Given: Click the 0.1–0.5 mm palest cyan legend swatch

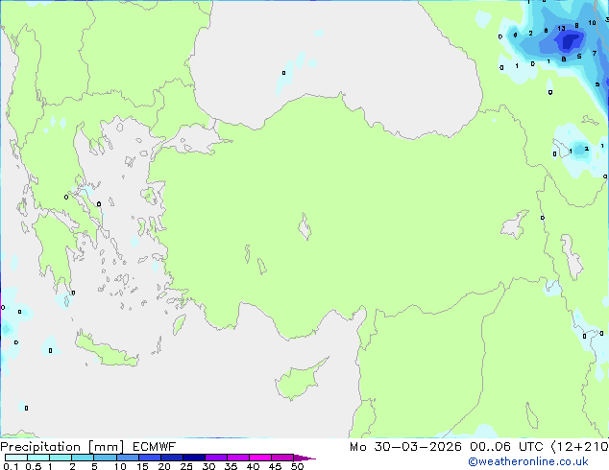Looking at the screenshot, I should pyautogui.click(x=16, y=458).
